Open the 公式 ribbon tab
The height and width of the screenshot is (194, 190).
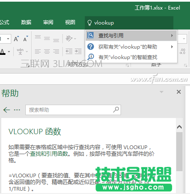point(5,22)
